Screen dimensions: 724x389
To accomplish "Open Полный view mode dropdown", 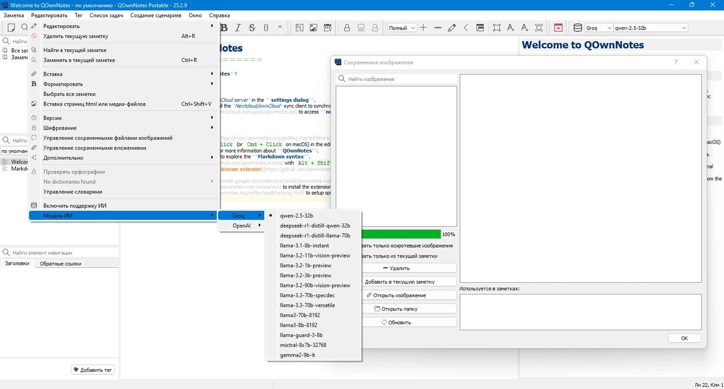I will (x=402, y=28).
